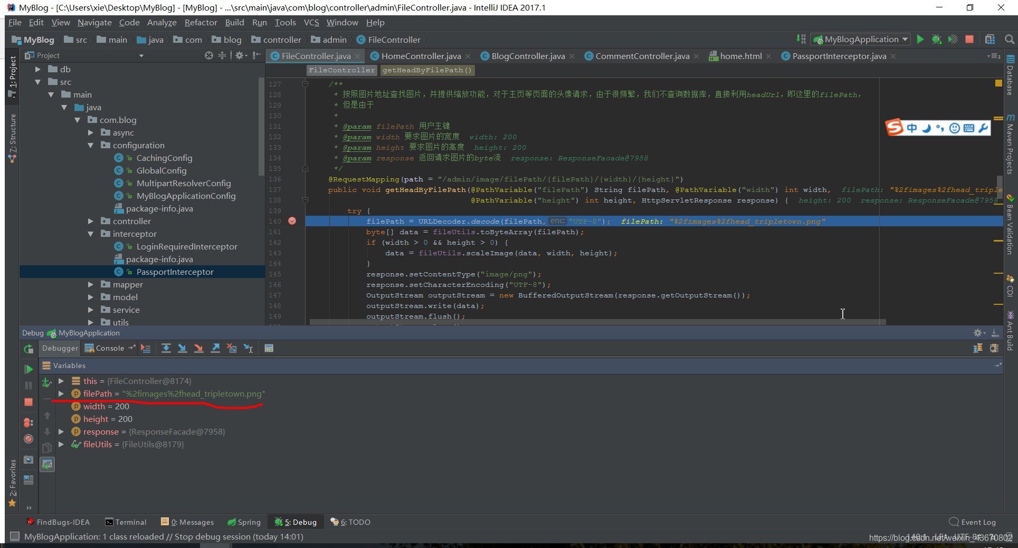Viewport: 1018px width, 548px height.
Task: Click the Drop Frame icon
Action: click(x=232, y=348)
